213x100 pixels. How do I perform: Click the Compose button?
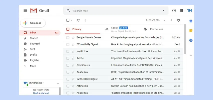click(x=33, y=23)
